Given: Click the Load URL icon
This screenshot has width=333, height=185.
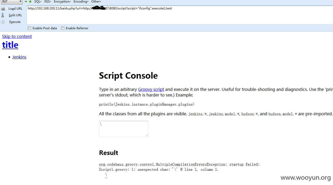Looking at the screenshot, I should click(3, 9).
